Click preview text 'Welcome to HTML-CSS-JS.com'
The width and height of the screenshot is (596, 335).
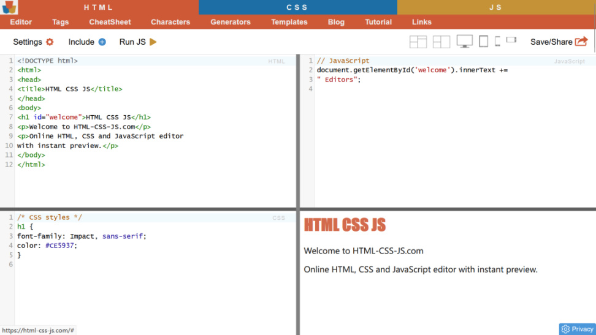(x=364, y=250)
